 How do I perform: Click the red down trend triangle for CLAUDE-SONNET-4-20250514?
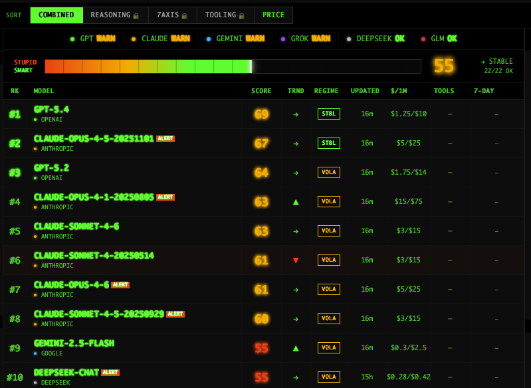[296, 260]
